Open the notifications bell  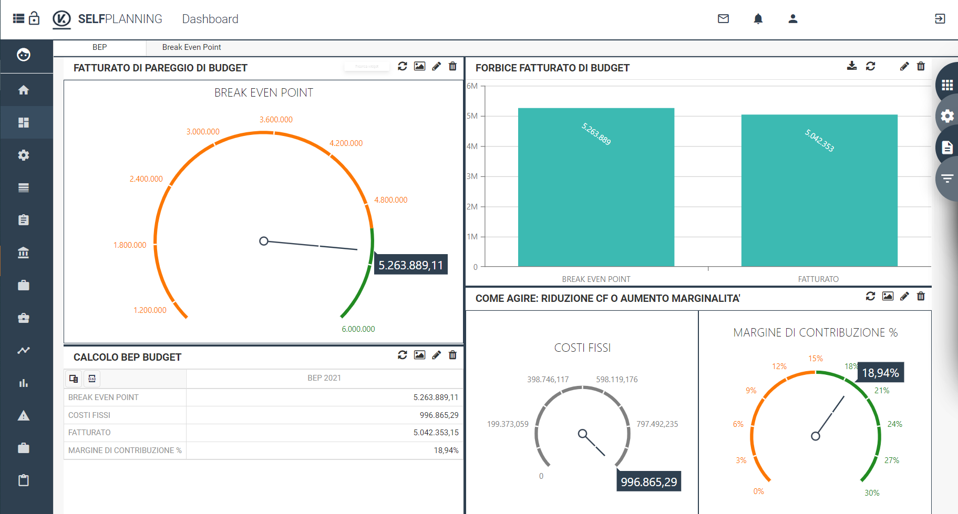[758, 19]
